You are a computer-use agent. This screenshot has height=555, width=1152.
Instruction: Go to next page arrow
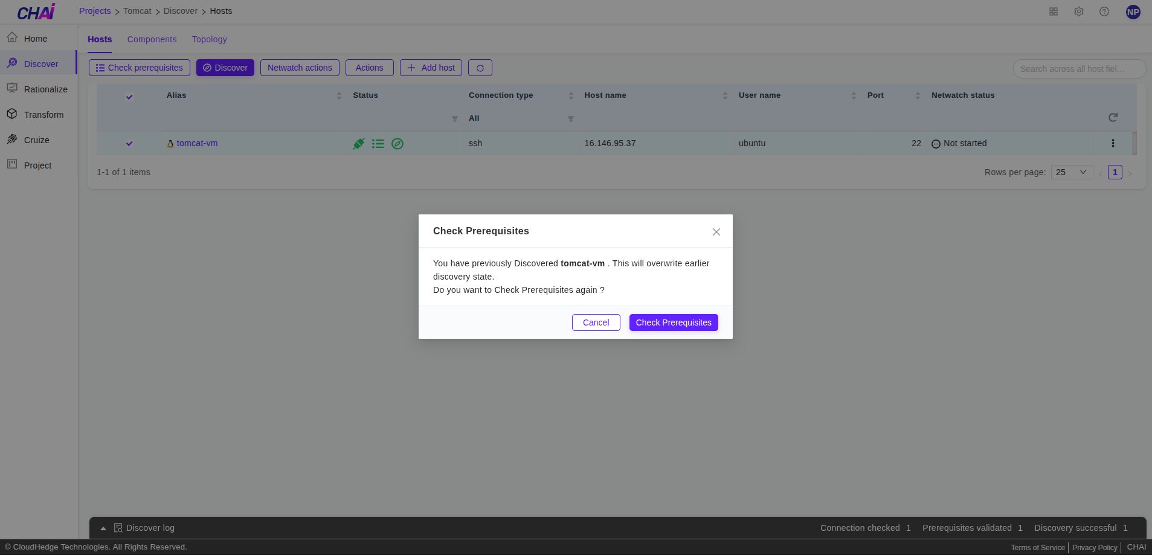pos(1130,173)
